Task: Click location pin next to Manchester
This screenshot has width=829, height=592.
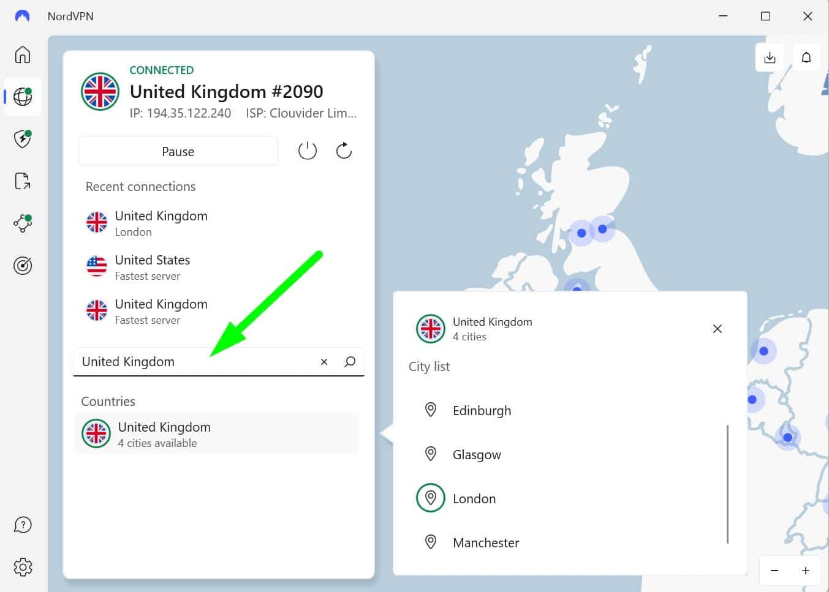Action: 431,542
